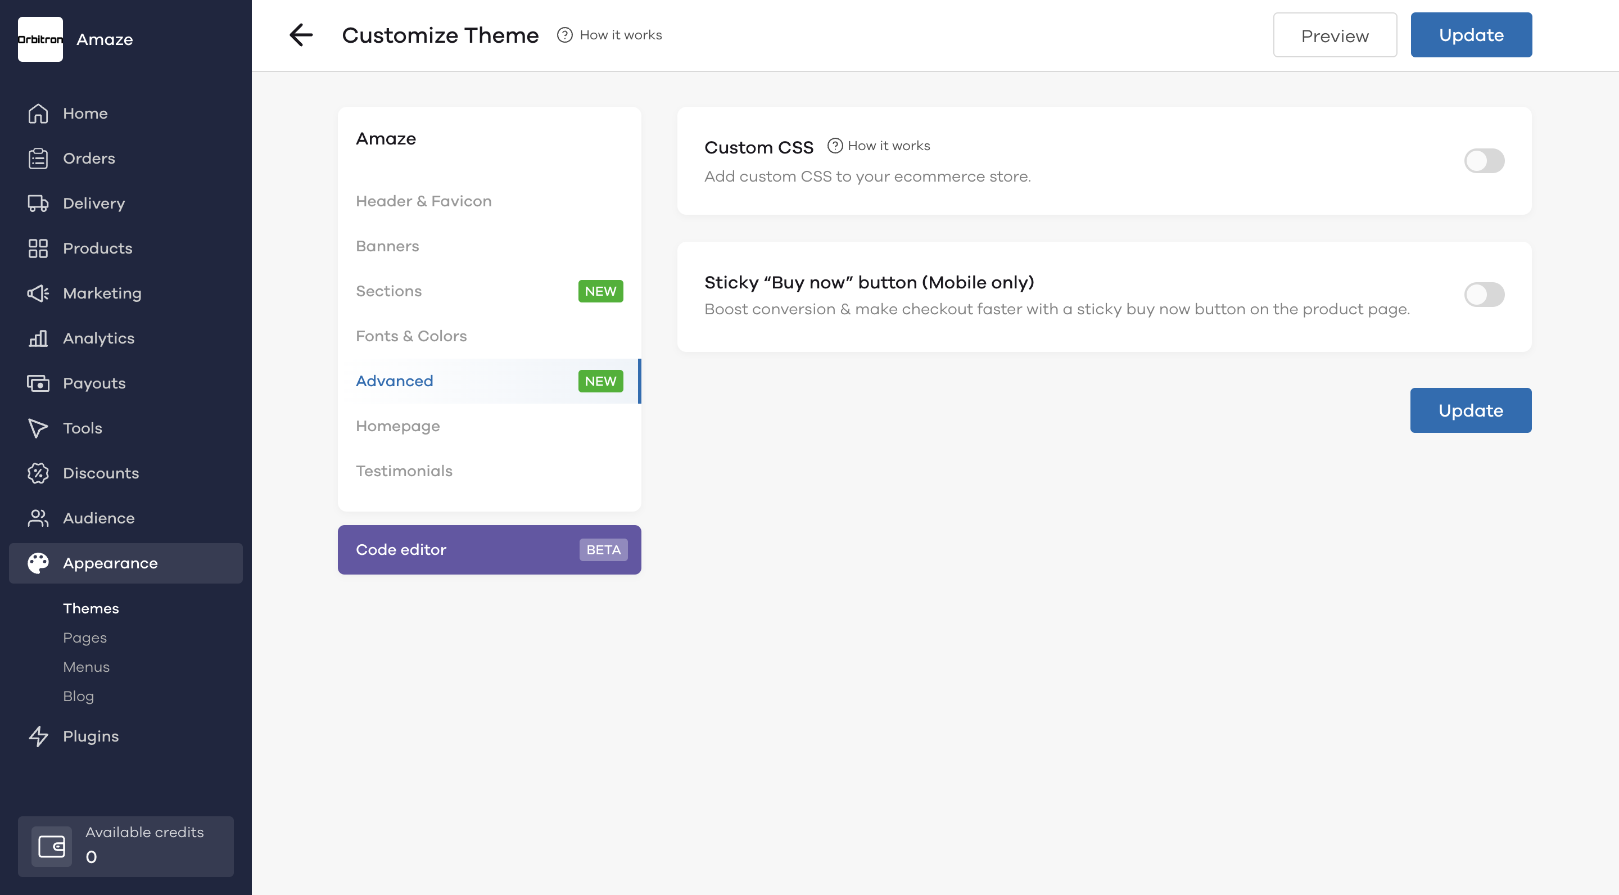Click the wallet icon beside Available credits
Image resolution: width=1619 pixels, height=895 pixels.
point(52,846)
